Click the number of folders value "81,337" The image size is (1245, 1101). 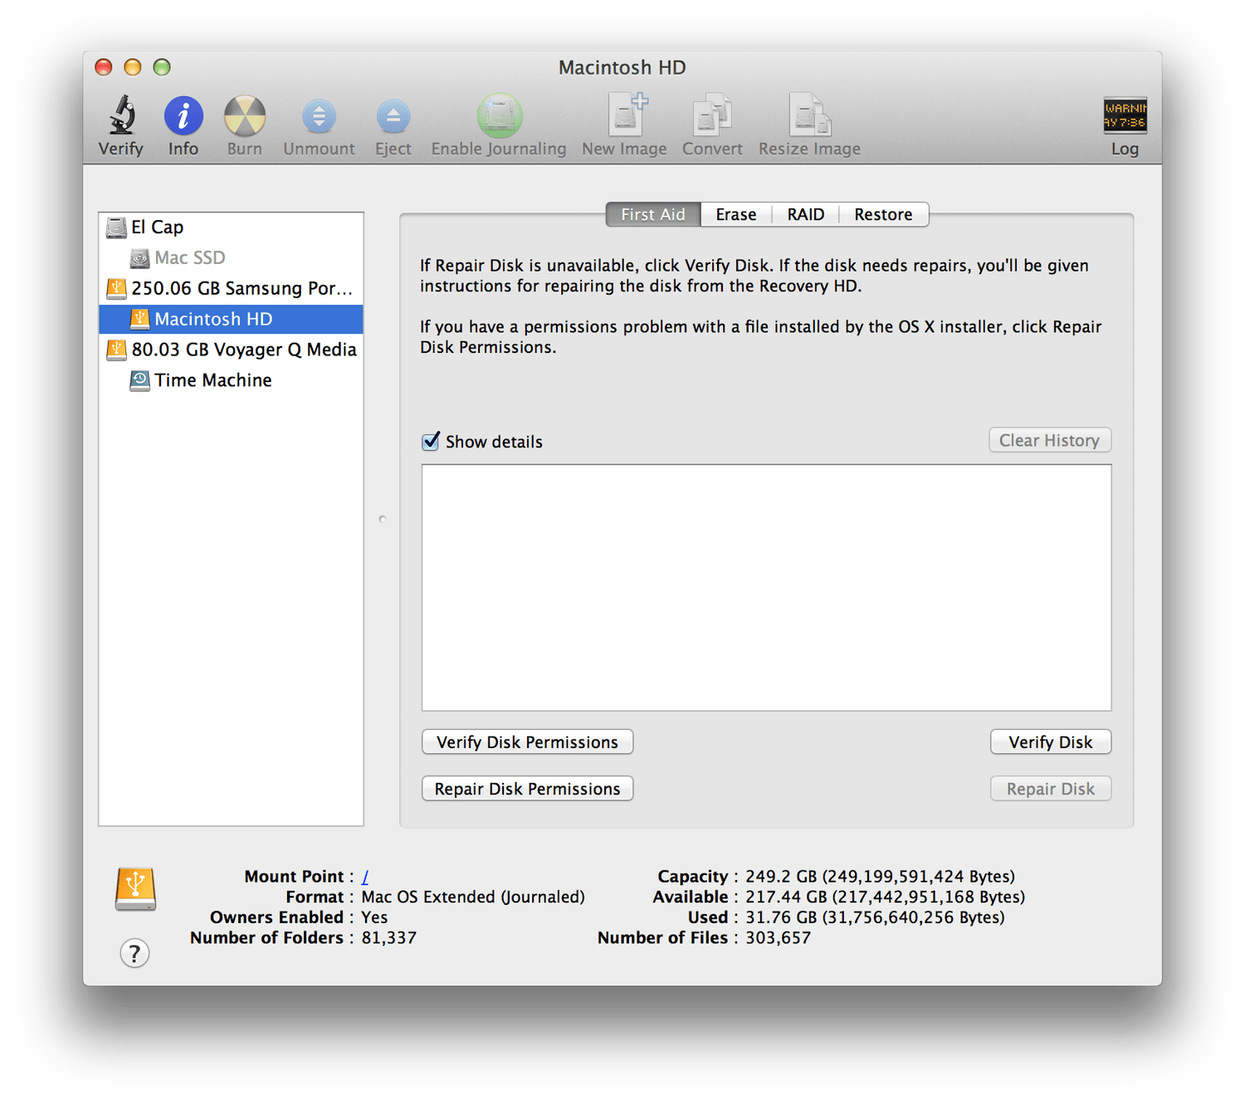pos(389,938)
